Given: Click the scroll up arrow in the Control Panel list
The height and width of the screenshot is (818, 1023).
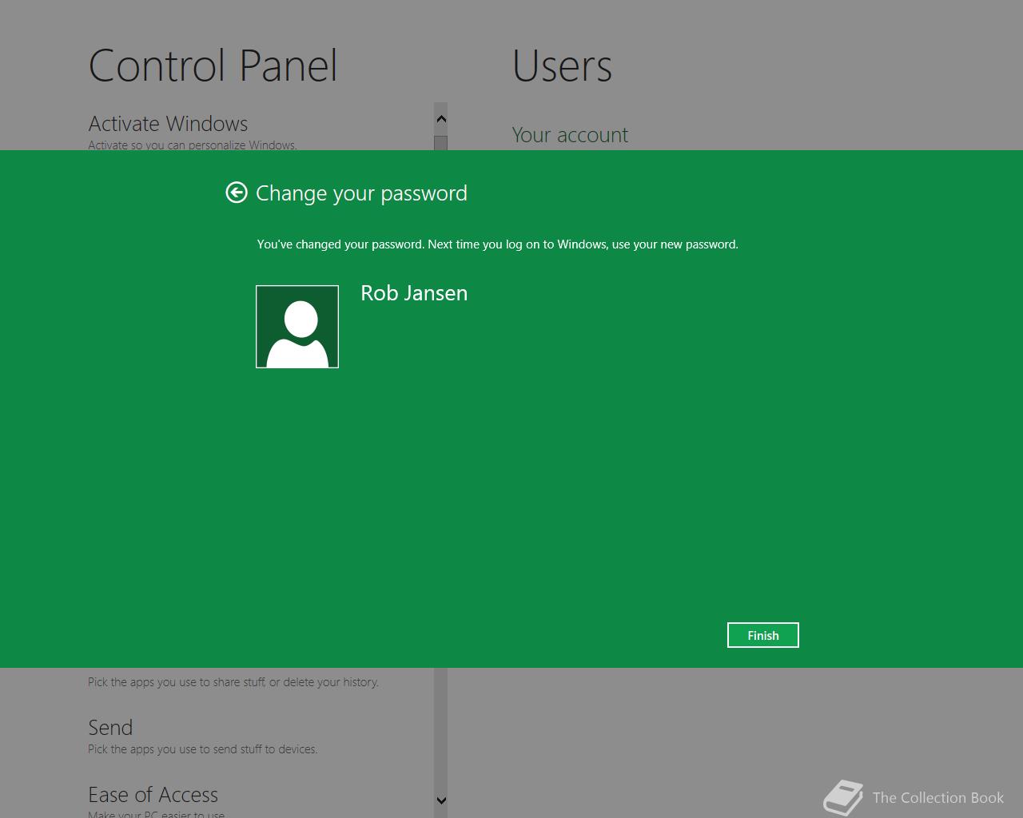Looking at the screenshot, I should [441, 119].
